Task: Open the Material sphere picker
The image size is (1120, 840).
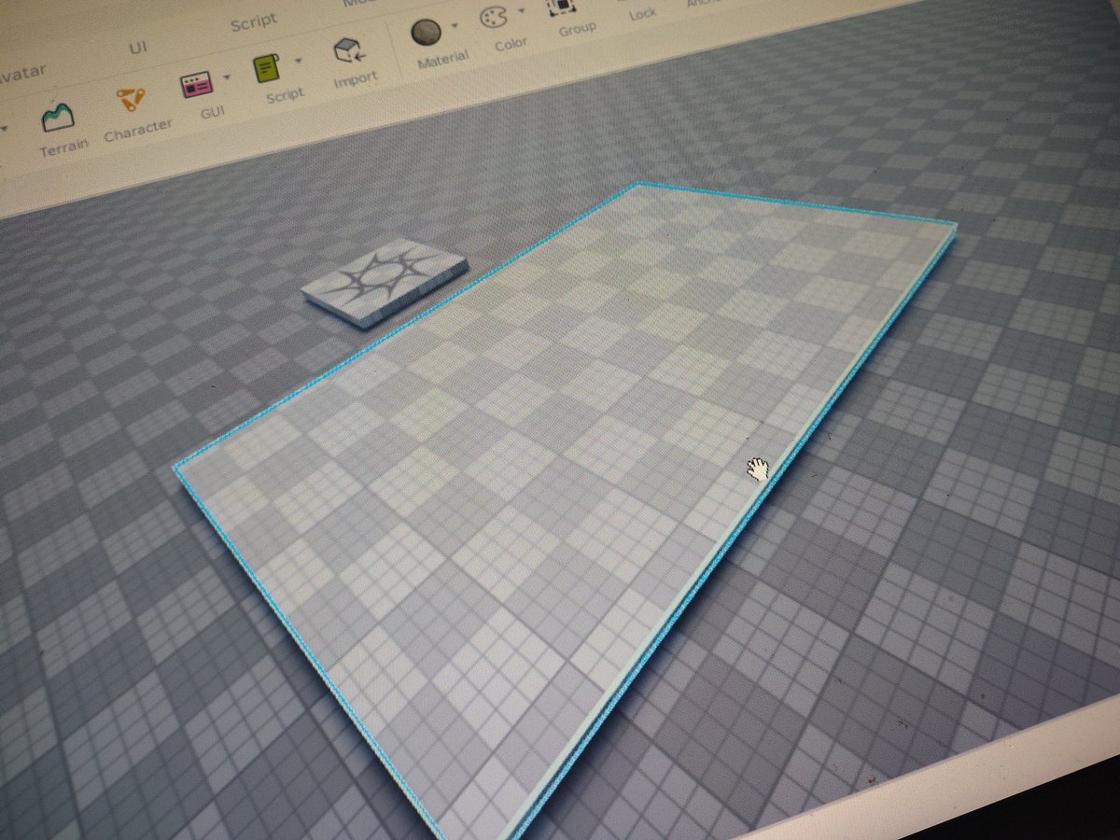Action: pyautogui.click(x=427, y=34)
